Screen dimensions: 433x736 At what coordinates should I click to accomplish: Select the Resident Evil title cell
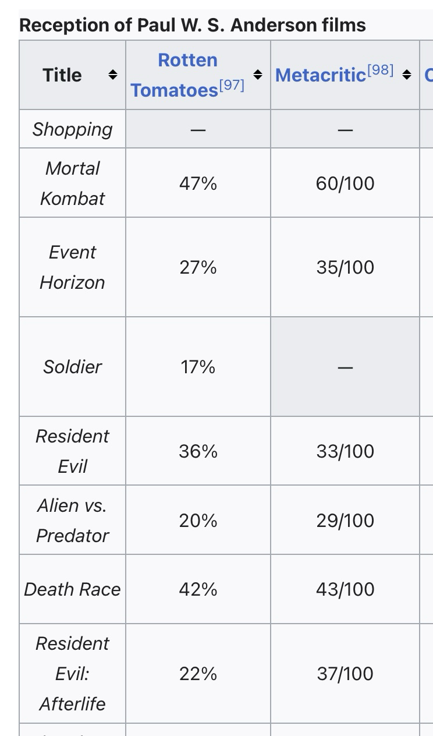[x=72, y=451]
